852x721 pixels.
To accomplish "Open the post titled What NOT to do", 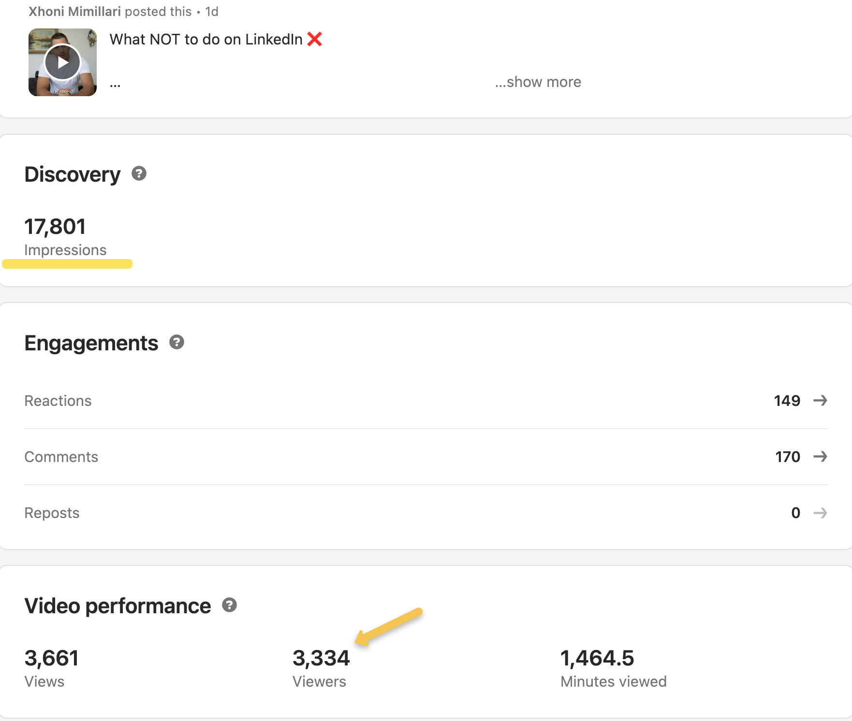I will coord(206,39).
